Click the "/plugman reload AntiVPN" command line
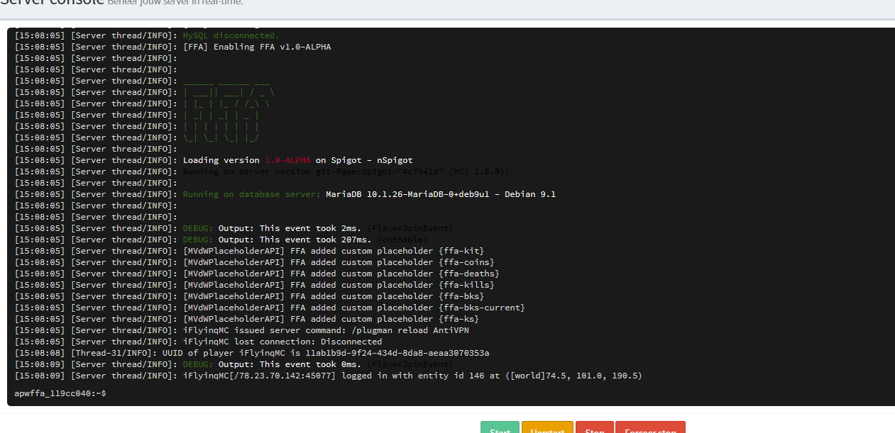 [328, 330]
